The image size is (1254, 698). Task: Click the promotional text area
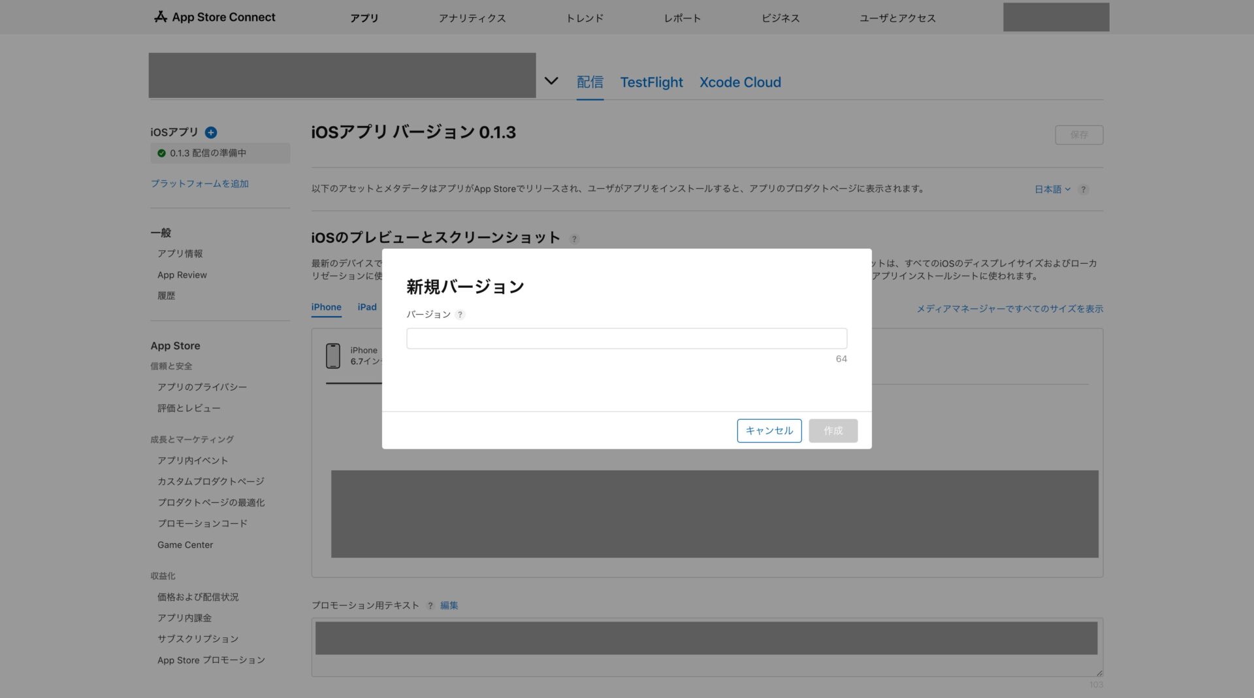707,646
